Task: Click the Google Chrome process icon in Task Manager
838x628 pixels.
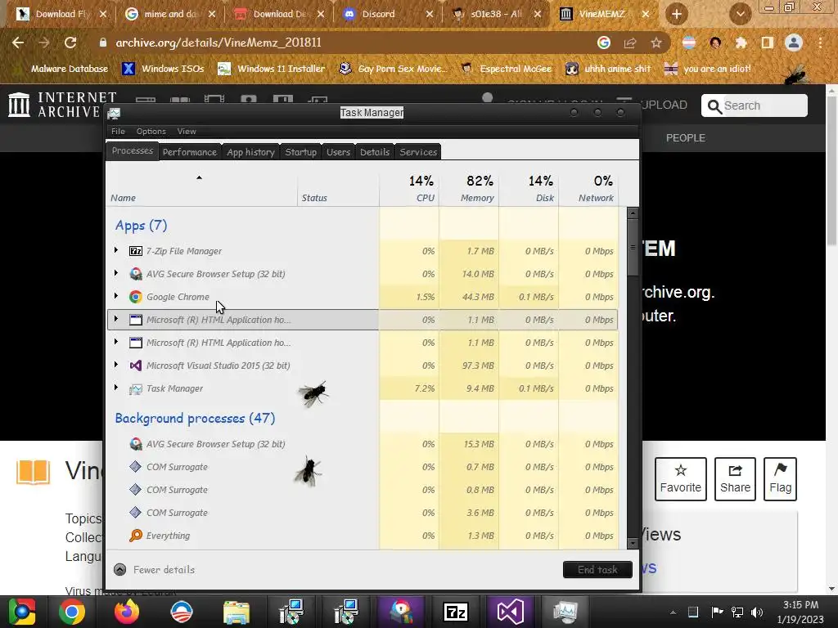Action: click(x=136, y=297)
